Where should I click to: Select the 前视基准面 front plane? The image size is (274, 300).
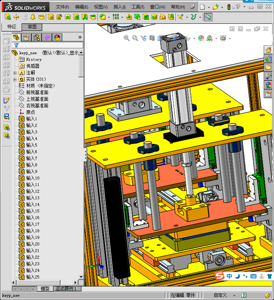pos(37,92)
